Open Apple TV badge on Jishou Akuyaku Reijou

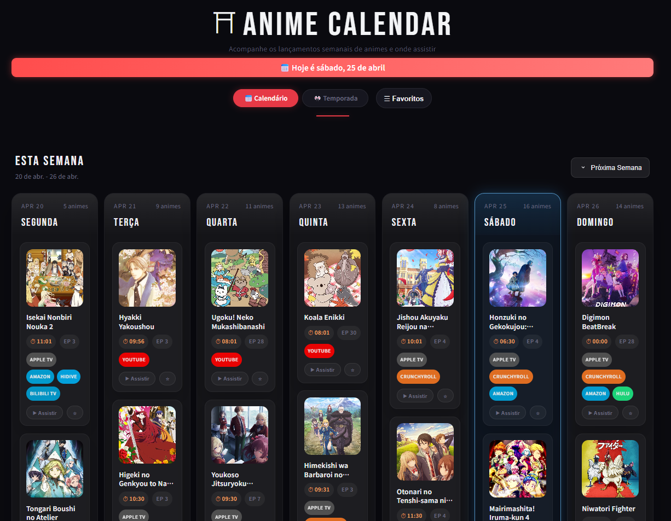click(x=412, y=360)
